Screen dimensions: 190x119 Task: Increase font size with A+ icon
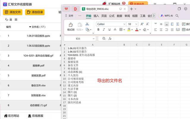pos(142,24)
